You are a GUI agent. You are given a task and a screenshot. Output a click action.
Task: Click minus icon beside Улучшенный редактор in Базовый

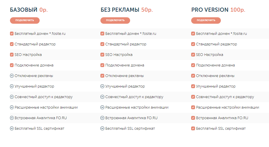tap(12, 86)
